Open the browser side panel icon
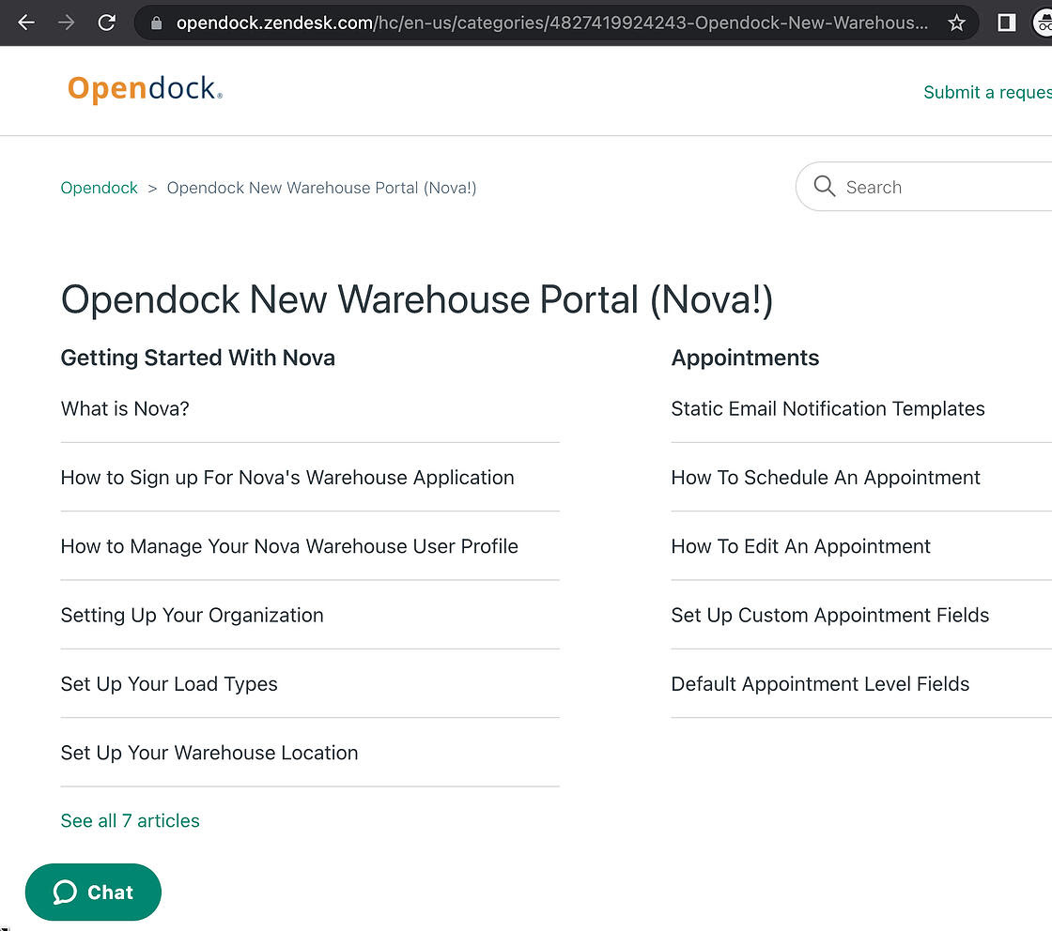 pyautogui.click(x=1006, y=23)
